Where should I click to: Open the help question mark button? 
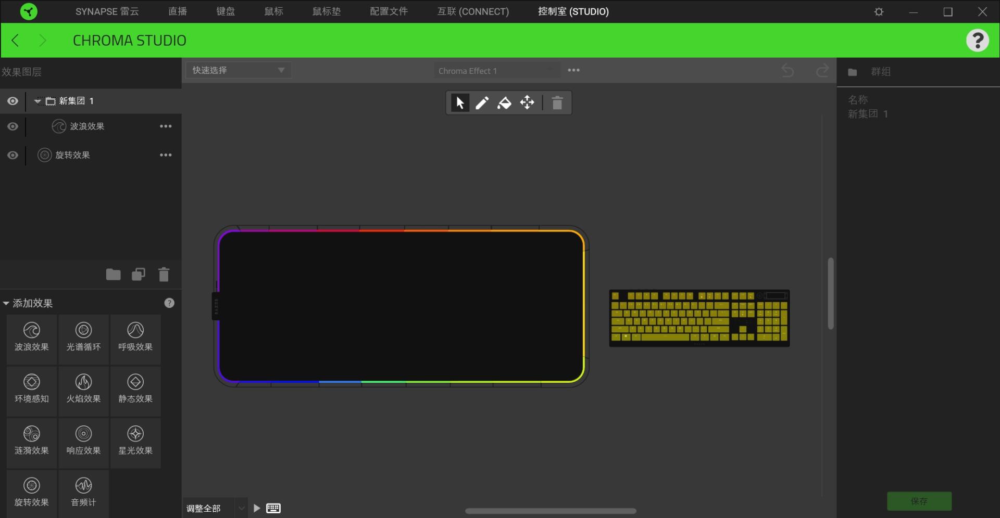pyautogui.click(x=977, y=40)
